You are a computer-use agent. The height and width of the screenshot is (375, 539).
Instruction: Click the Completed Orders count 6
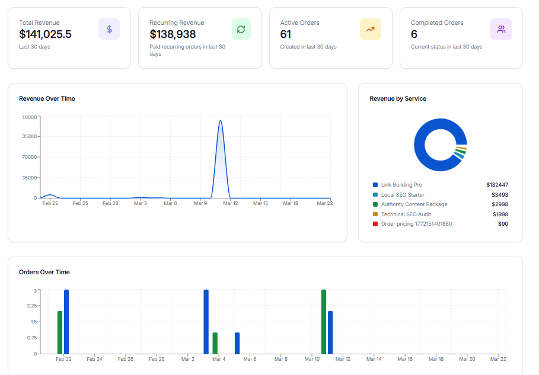[414, 34]
